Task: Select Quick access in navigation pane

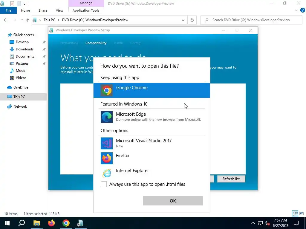Action: pos(23,35)
